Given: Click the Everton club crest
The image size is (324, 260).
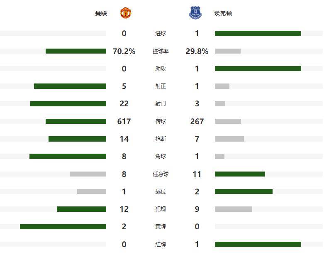Looking at the screenshot, I should [195, 13].
